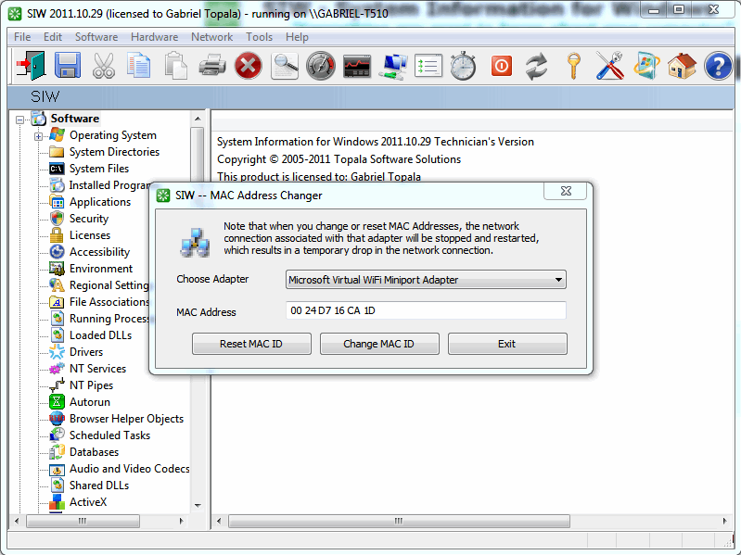741x555 pixels.
Task: Open help with the blue question icon
Action: tap(718, 66)
